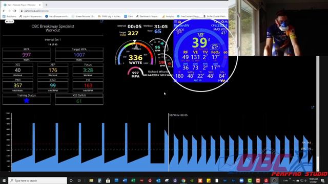The width and height of the screenshot is (328, 184).
Task: Click the HR value 163
Action: 88,85
